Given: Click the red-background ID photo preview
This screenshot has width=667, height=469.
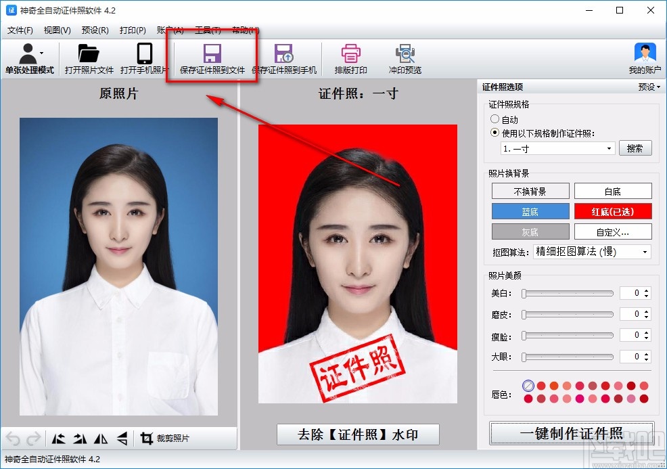Looking at the screenshot, I should pyautogui.click(x=358, y=264).
